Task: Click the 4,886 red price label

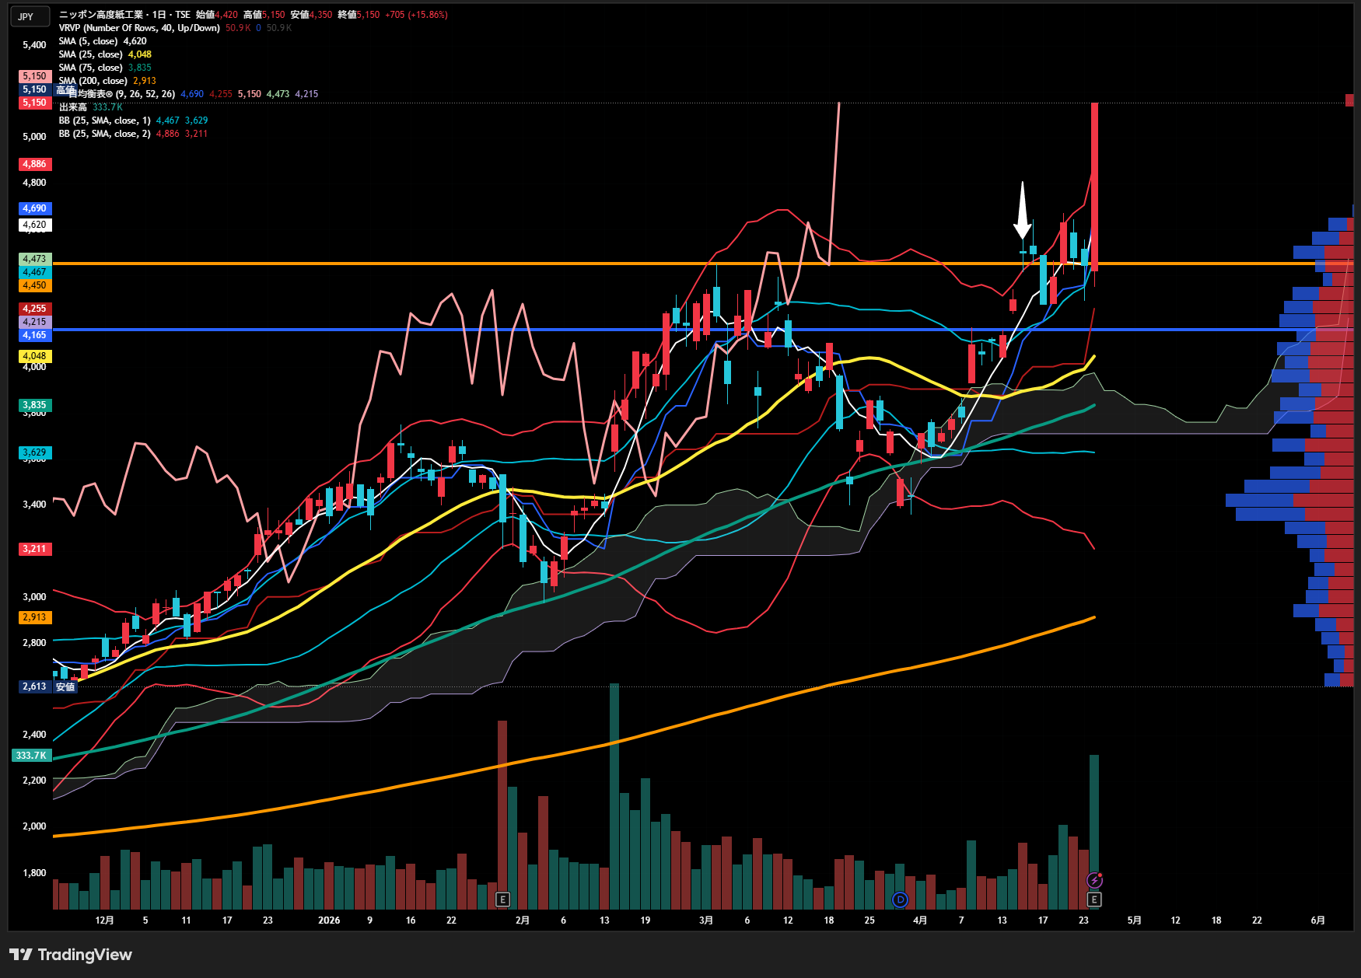Action: click(35, 164)
